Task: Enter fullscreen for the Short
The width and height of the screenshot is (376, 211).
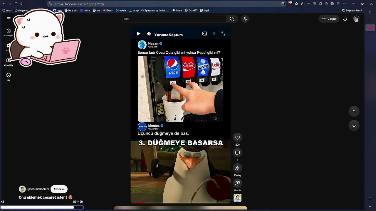Action: pyautogui.click(x=223, y=34)
